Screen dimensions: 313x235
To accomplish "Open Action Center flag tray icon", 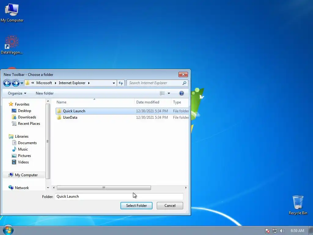I will (x=267, y=231).
